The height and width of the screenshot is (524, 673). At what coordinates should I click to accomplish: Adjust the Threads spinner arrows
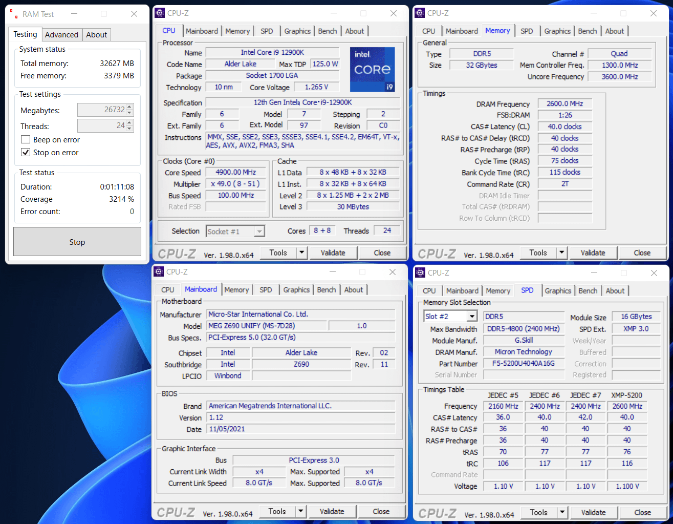click(x=129, y=125)
